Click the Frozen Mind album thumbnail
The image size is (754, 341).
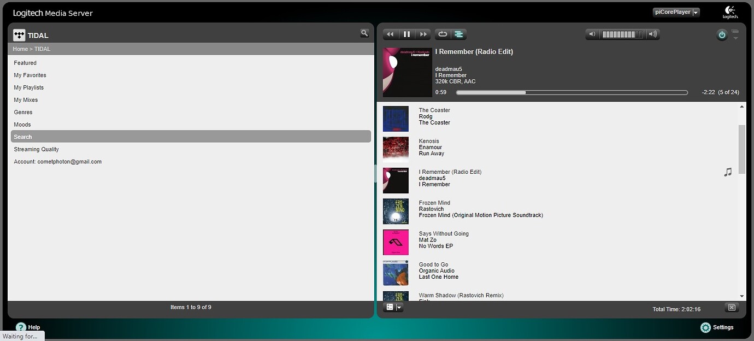pyautogui.click(x=396, y=211)
